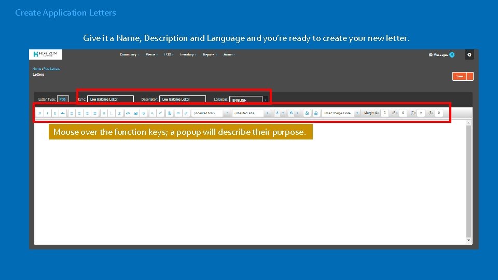Viewport: 498px width, 280px height.
Task: Apply superscript formatting
Action: click(160, 113)
